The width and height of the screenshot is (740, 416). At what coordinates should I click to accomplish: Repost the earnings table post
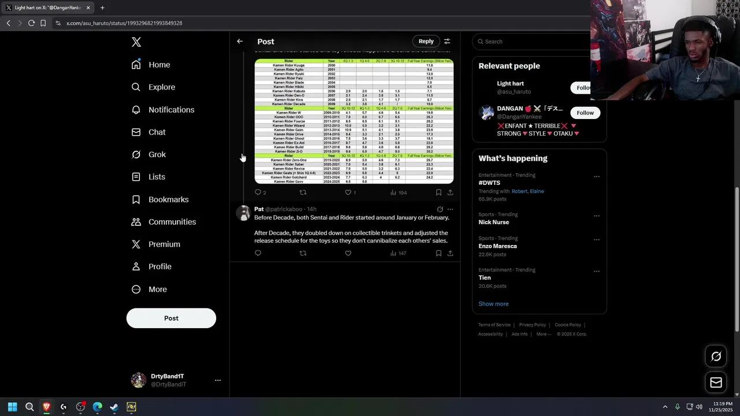[x=303, y=192]
